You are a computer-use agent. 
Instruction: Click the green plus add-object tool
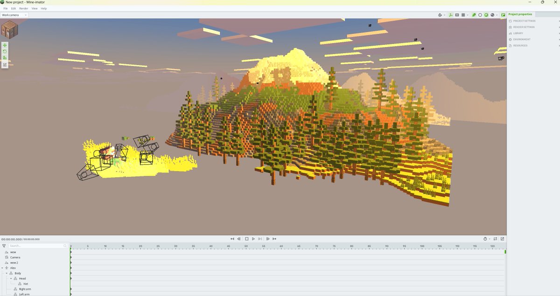(5, 45)
